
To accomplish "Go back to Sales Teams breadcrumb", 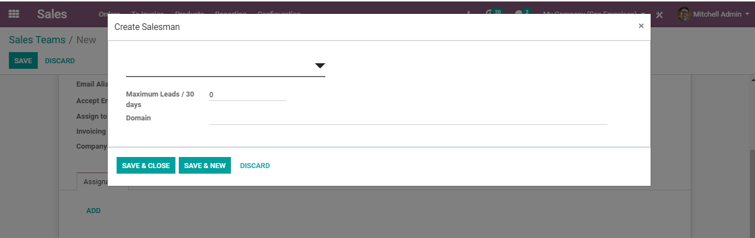I will pos(37,40).
